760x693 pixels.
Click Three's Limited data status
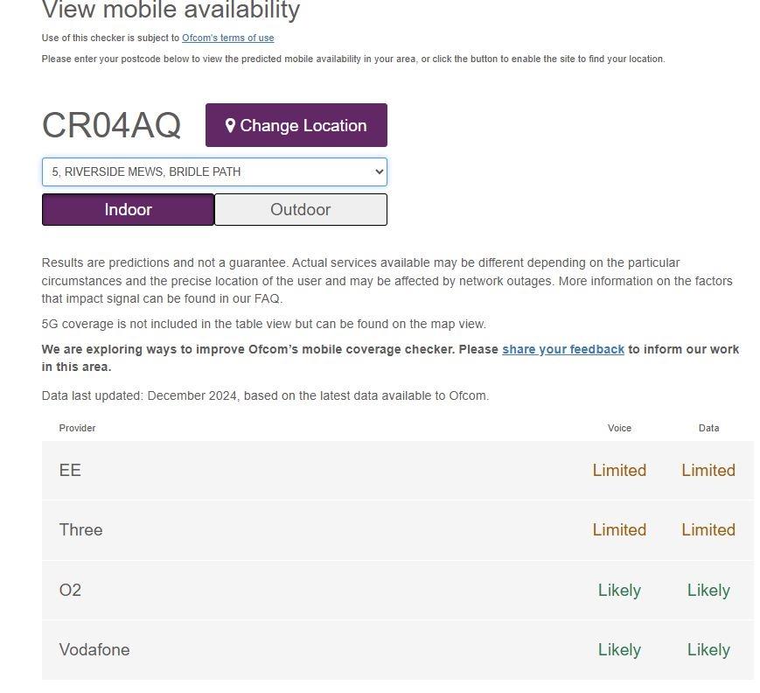click(708, 530)
